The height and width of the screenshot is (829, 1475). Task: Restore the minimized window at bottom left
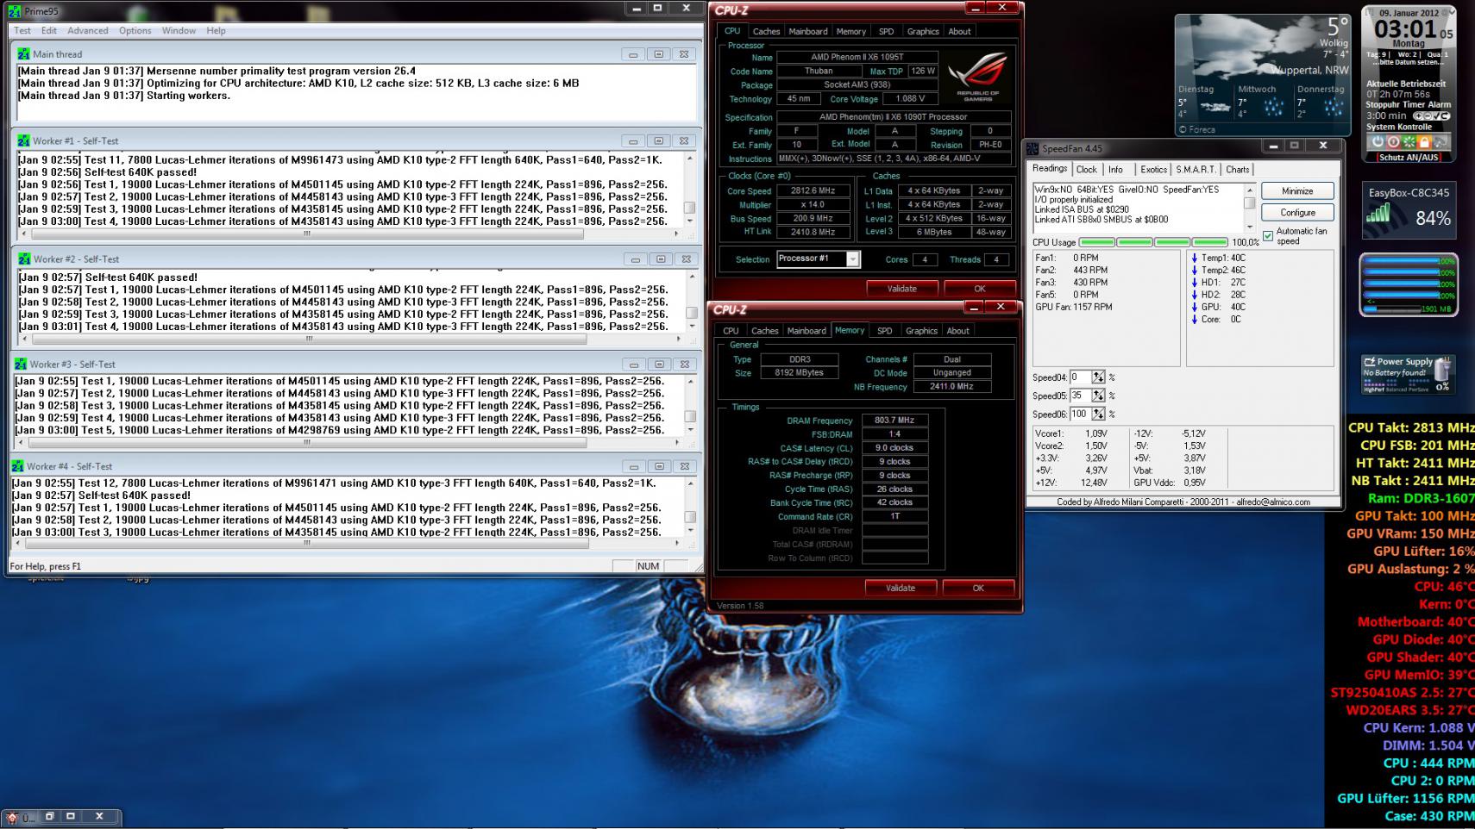pyautogui.click(x=49, y=815)
